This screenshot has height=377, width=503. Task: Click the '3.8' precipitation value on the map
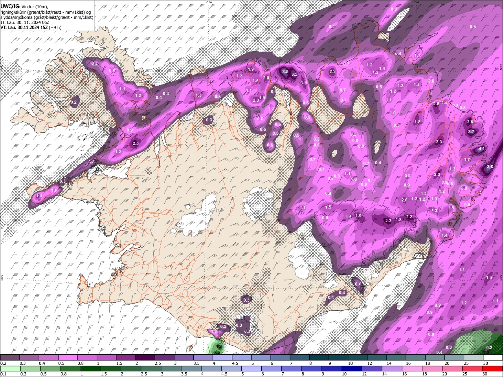(490, 167)
